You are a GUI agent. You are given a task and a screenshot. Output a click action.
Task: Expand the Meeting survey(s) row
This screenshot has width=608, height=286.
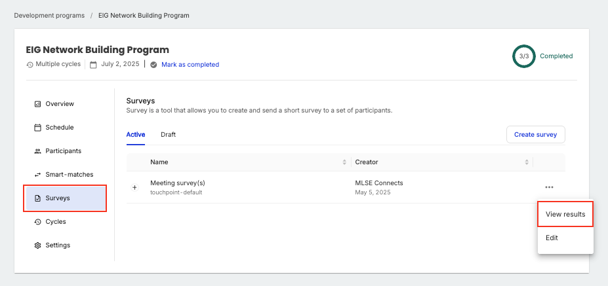click(x=134, y=187)
